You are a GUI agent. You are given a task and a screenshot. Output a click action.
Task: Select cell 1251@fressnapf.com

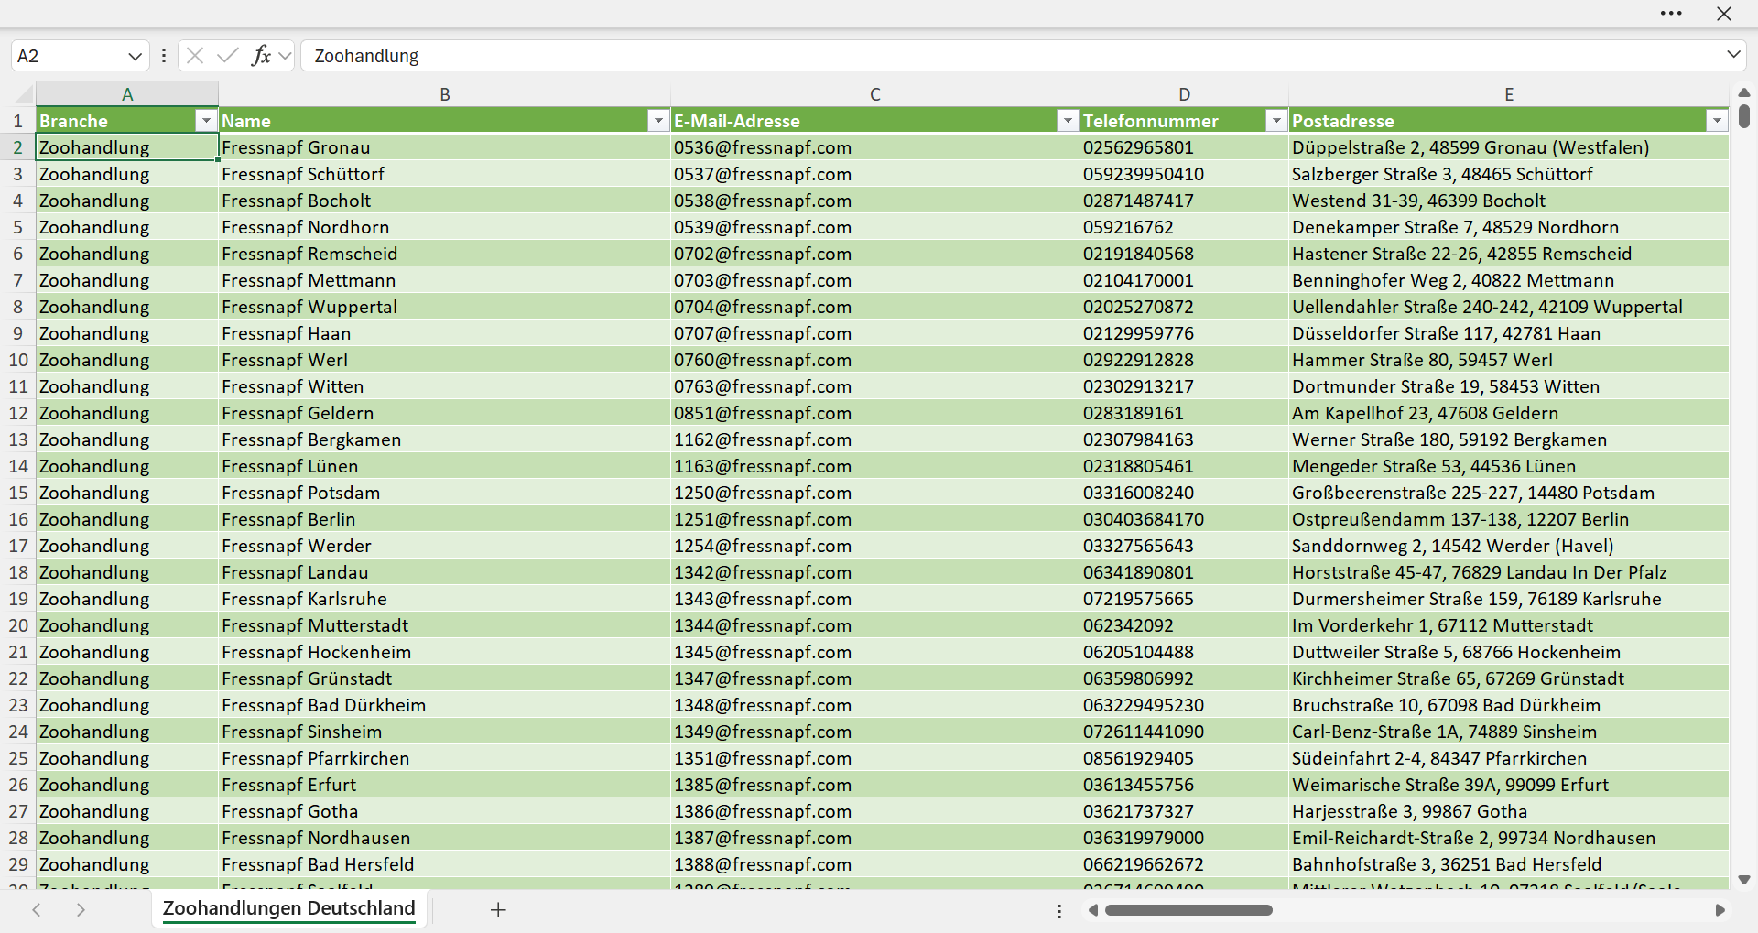(875, 519)
